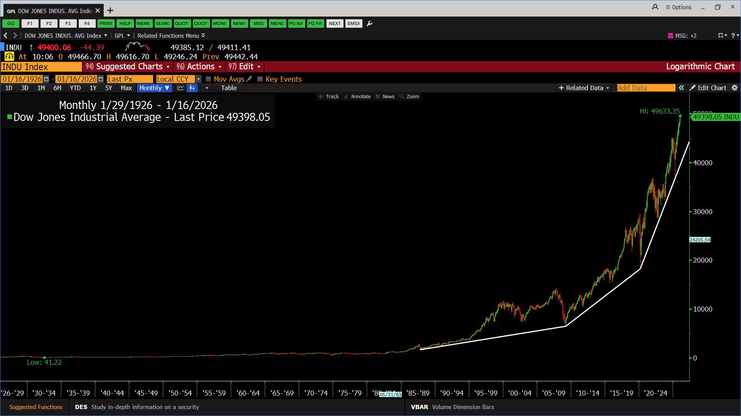Open the Suggested Charts menu
Screen dimensions: 741x416
128,67
